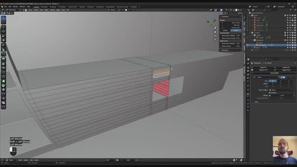Image resolution: width=297 pixels, height=167 pixels.
Task: Toggle Mirror modifier Bisect X button
Action: (272, 83)
